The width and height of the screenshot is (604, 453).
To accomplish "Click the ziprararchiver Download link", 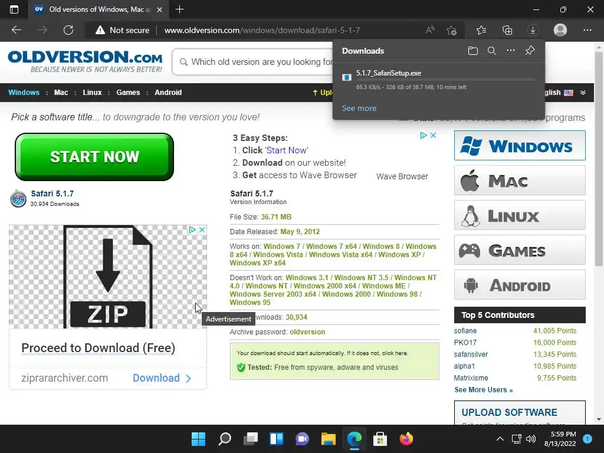I will 162,378.
